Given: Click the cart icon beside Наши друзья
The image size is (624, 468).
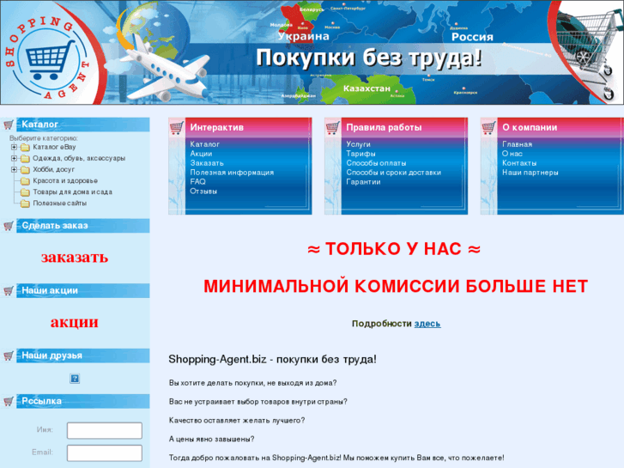Looking at the screenshot, I should click(x=9, y=356).
